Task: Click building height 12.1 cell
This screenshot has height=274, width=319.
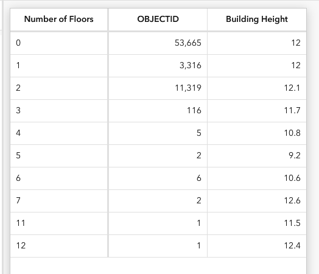Action: coord(257,88)
